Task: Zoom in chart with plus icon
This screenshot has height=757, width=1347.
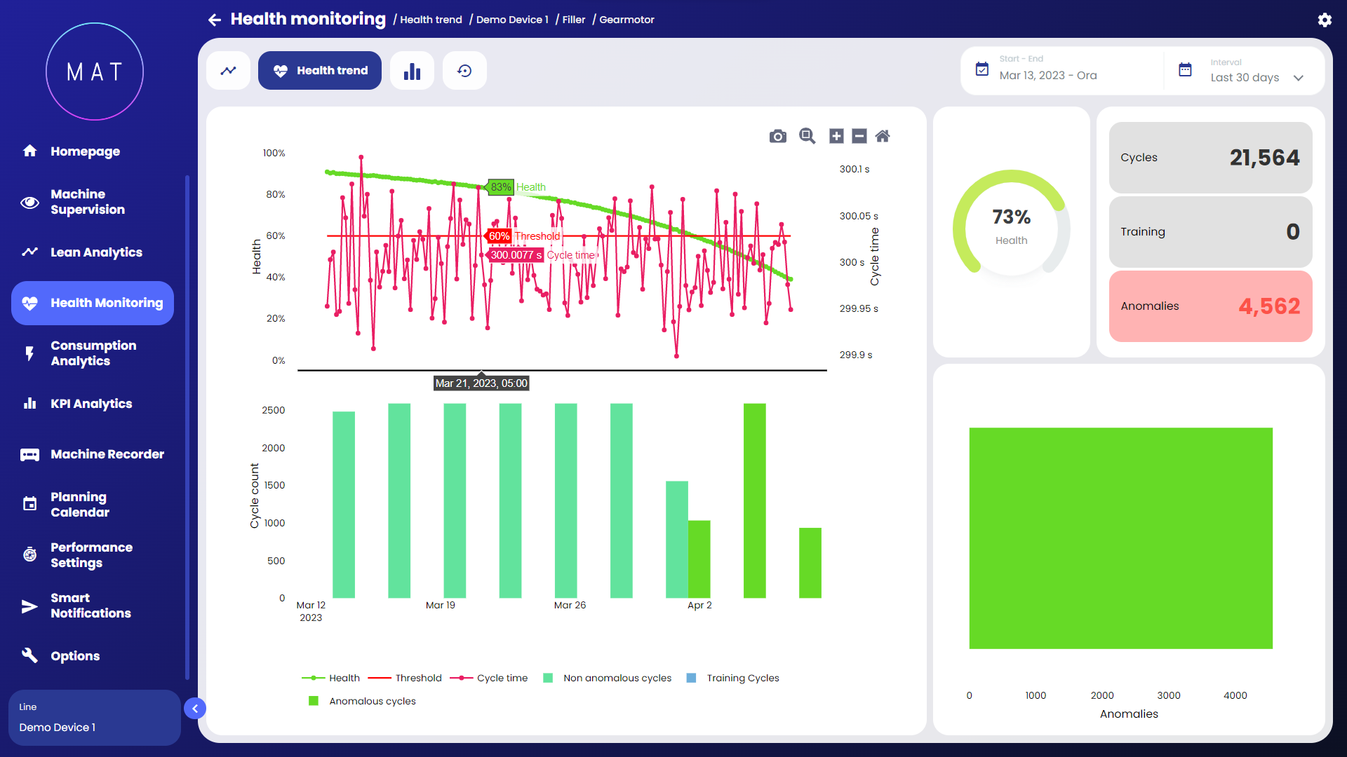Action: click(x=836, y=136)
